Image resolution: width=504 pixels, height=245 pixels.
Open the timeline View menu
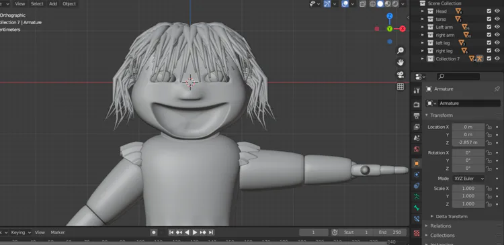click(x=40, y=232)
